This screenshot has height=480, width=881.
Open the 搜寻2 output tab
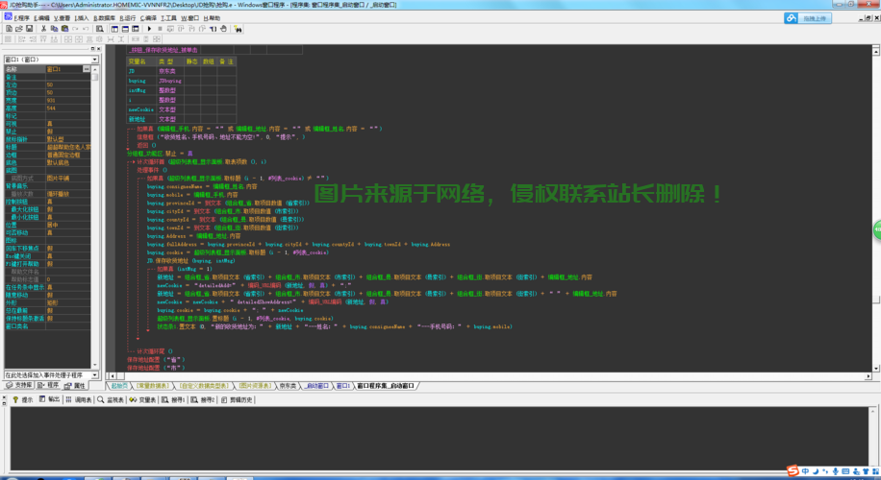tap(203, 399)
